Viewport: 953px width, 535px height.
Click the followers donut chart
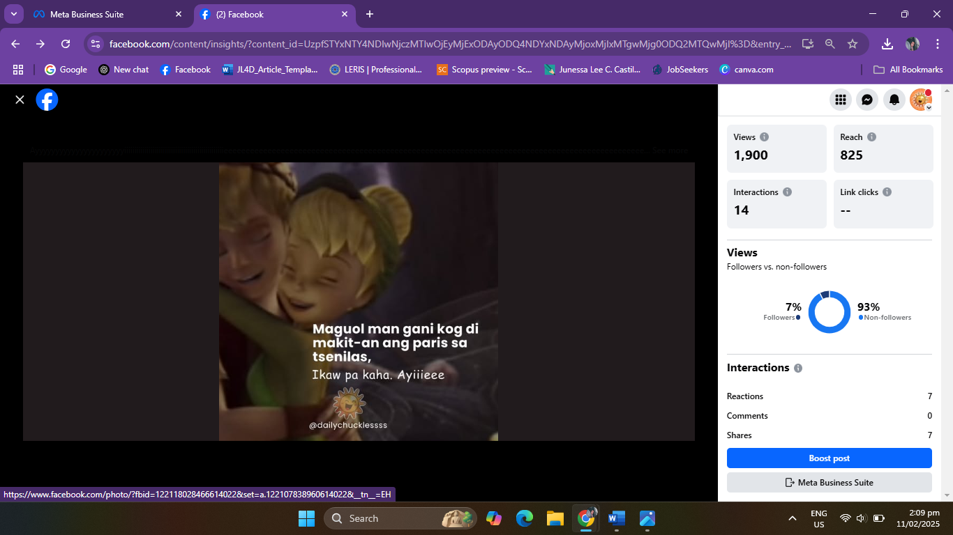[830, 312]
